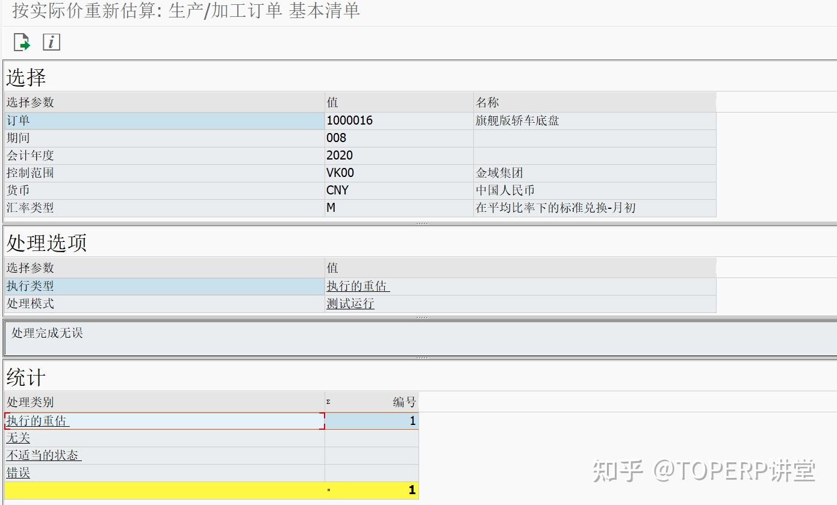Click the Σ column header in statistics
The image size is (837, 505).
click(x=329, y=402)
